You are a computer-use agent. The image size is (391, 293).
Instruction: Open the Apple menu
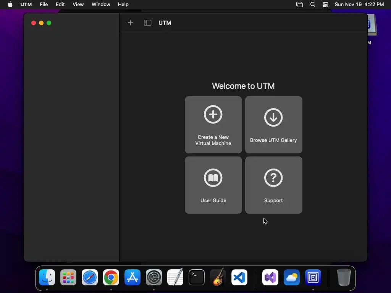10,5
